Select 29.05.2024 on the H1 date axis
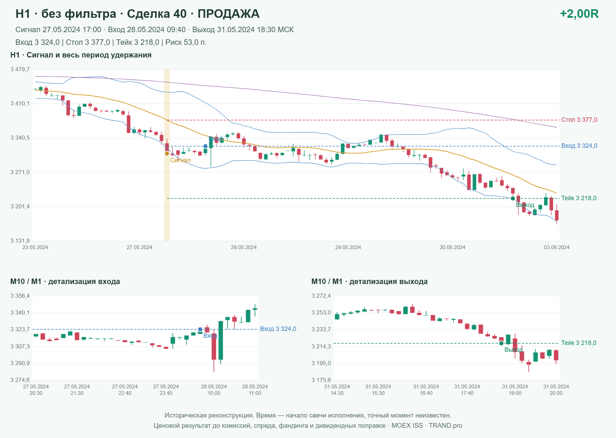The width and height of the screenshot is (616, 438). (x=348, y=247)
